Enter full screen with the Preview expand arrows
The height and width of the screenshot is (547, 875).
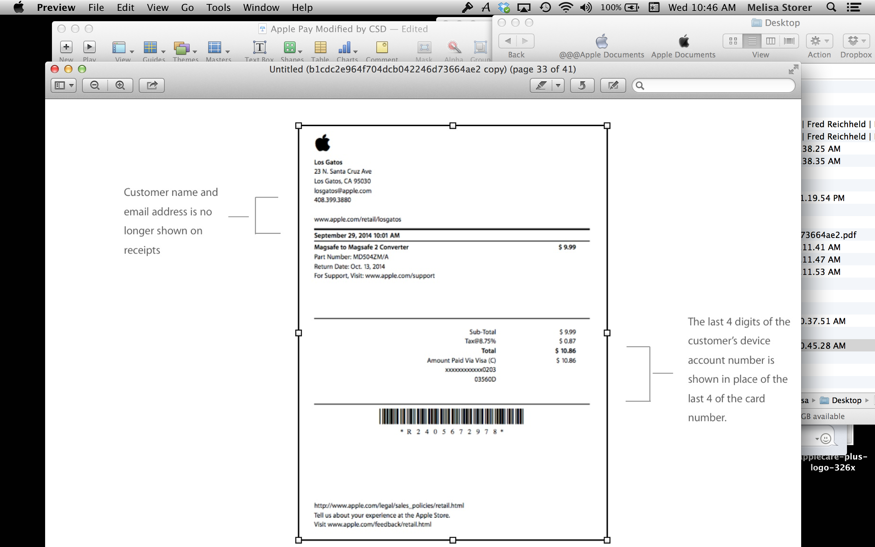point(793,69)
